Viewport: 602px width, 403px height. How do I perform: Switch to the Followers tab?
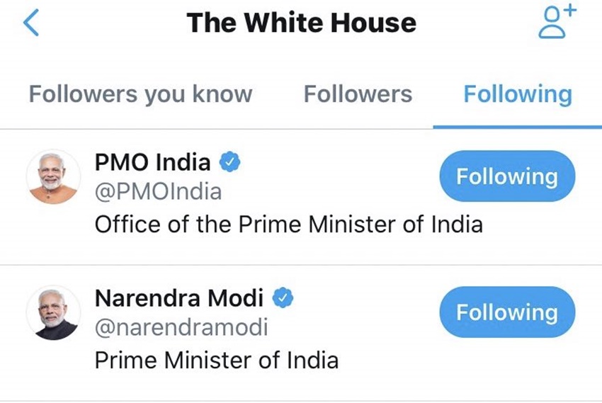coord(358,94)
